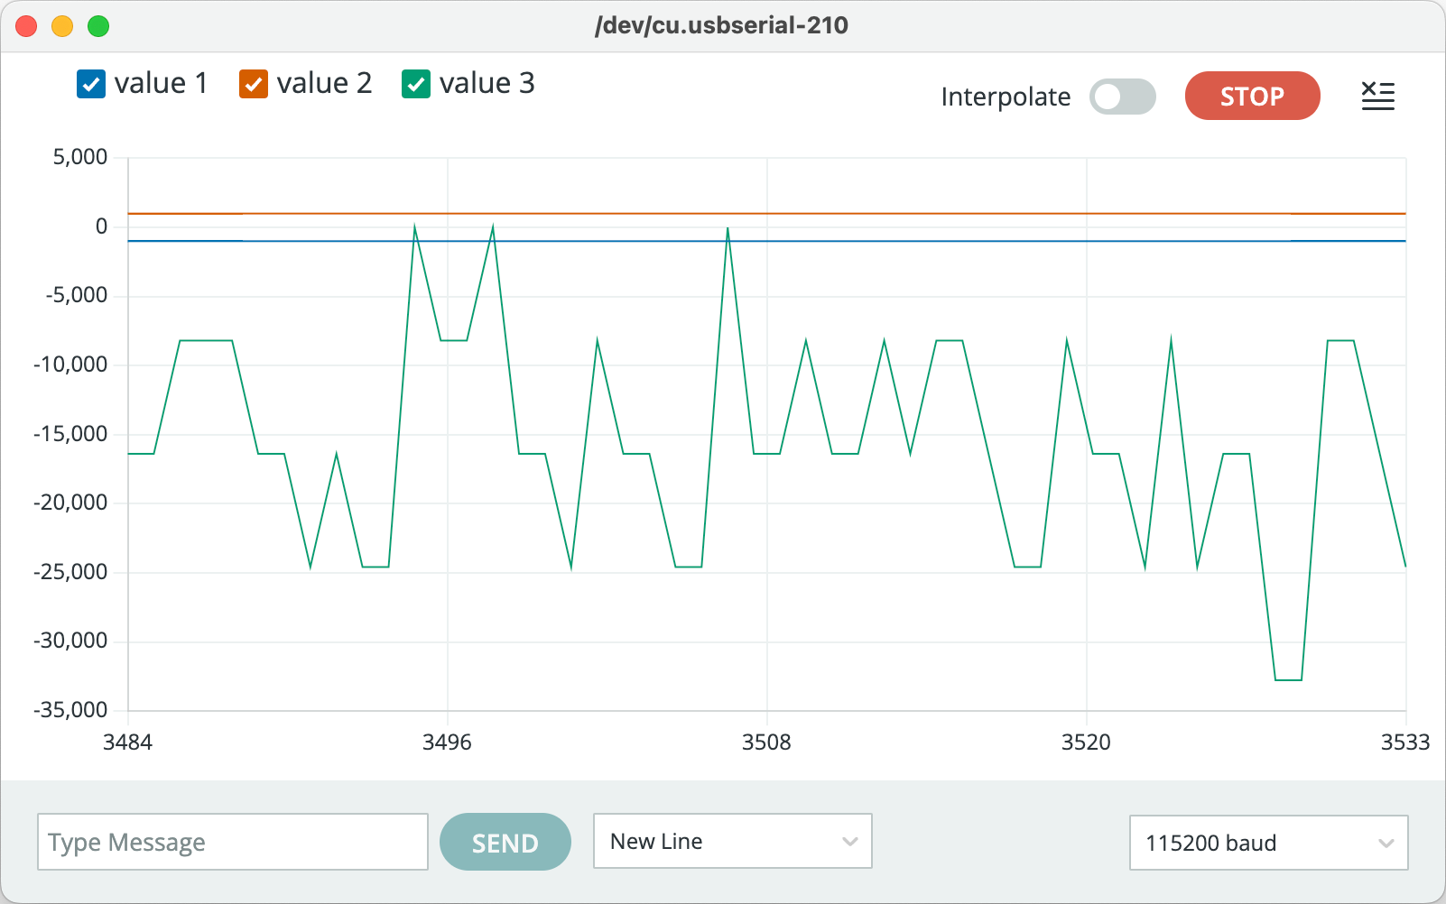1446x904 pixels.
Task: Click the red STOP button
Action: [1252, 96]
